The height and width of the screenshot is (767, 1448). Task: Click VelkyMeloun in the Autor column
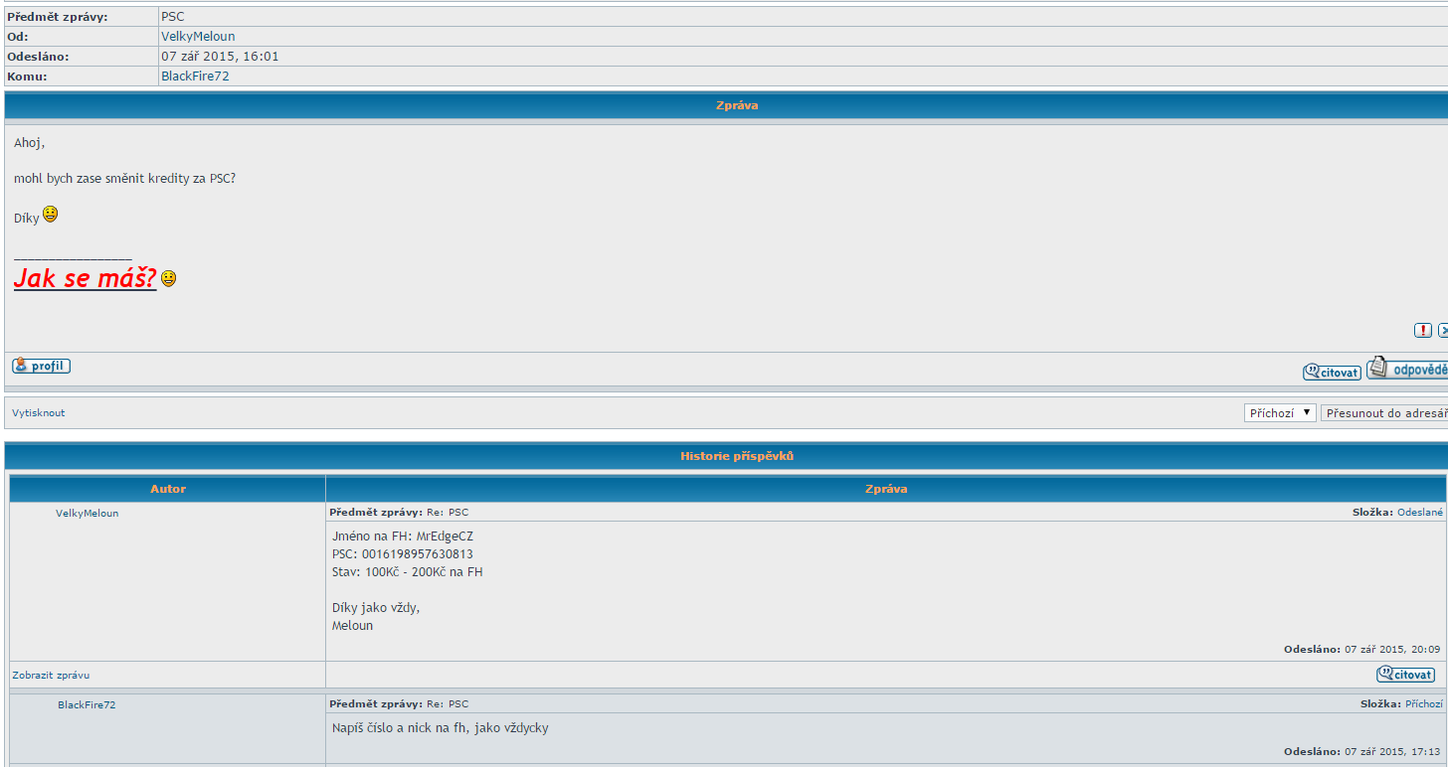click(87, 514)
